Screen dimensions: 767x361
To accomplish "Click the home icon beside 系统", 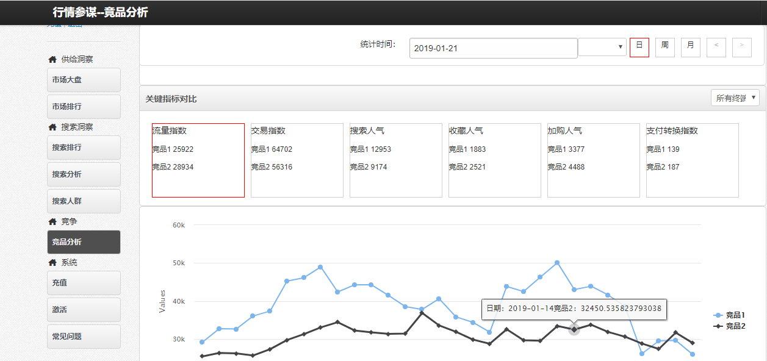I will pyautogui.click(x=52, y=263).
